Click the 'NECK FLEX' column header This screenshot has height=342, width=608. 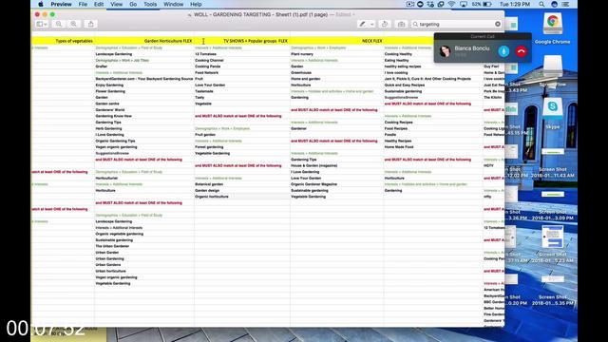coord(371,41)
